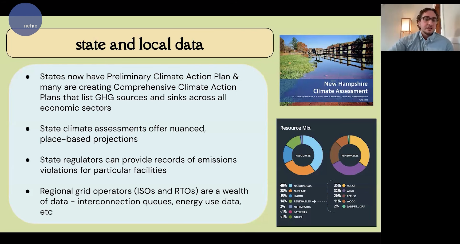Click the Wind legend color dot
The height and width of the screenshot is (244, 460).
(344, 191)
